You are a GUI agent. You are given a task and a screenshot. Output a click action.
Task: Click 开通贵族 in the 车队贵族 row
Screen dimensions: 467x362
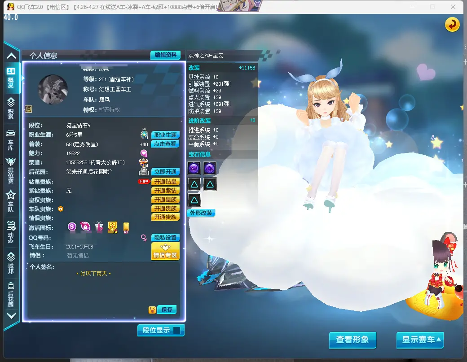click(165, 208)
